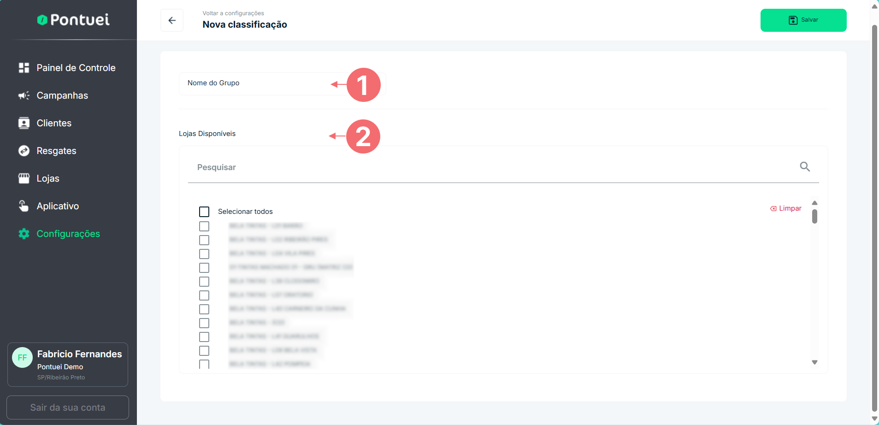
Task: Go back using the arrow button
Action: point(172,20)
